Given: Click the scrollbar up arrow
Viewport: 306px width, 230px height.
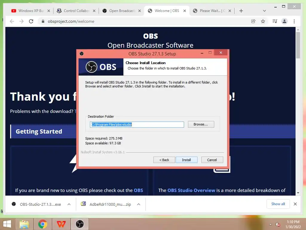Looking at the screenshot, I should (x=298, y=30).
